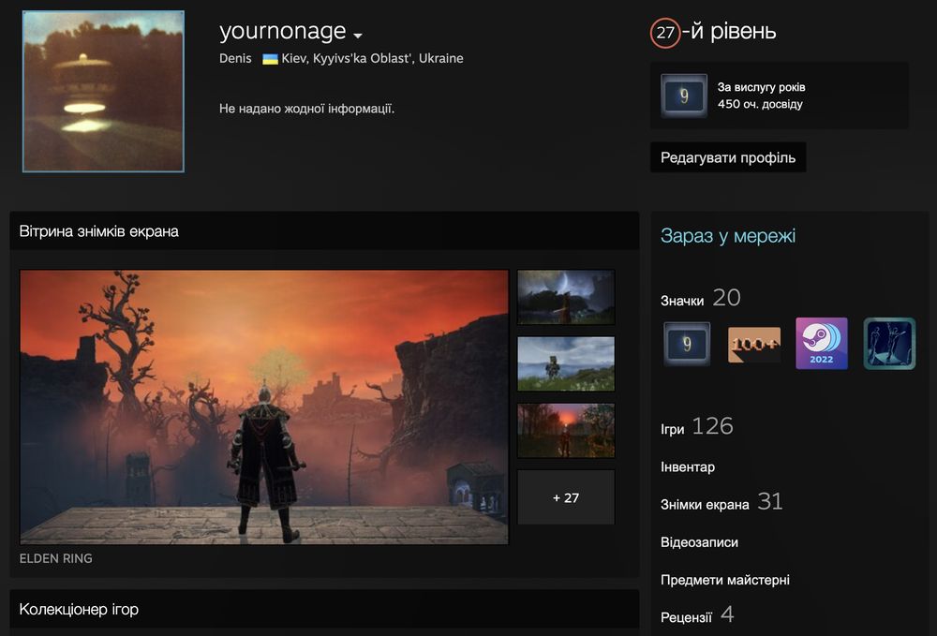Click the games count 126
The height and width of the screenshot is (636, 937).
(712, 426)
